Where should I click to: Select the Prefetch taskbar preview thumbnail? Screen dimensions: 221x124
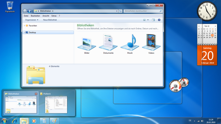(56, 104)
